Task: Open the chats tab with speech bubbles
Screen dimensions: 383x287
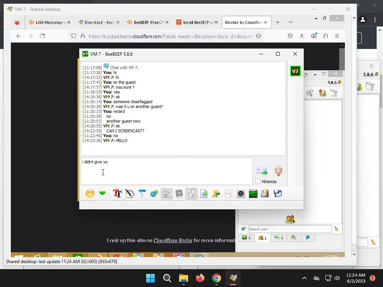Action: click(x=278, y=238)
